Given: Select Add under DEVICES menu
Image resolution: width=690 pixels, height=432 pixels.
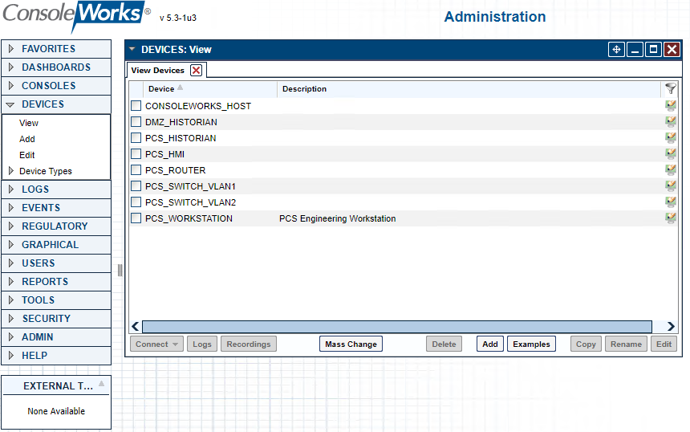Looking at the screenshot, I should pyautogui.click(x=26, y=139).
